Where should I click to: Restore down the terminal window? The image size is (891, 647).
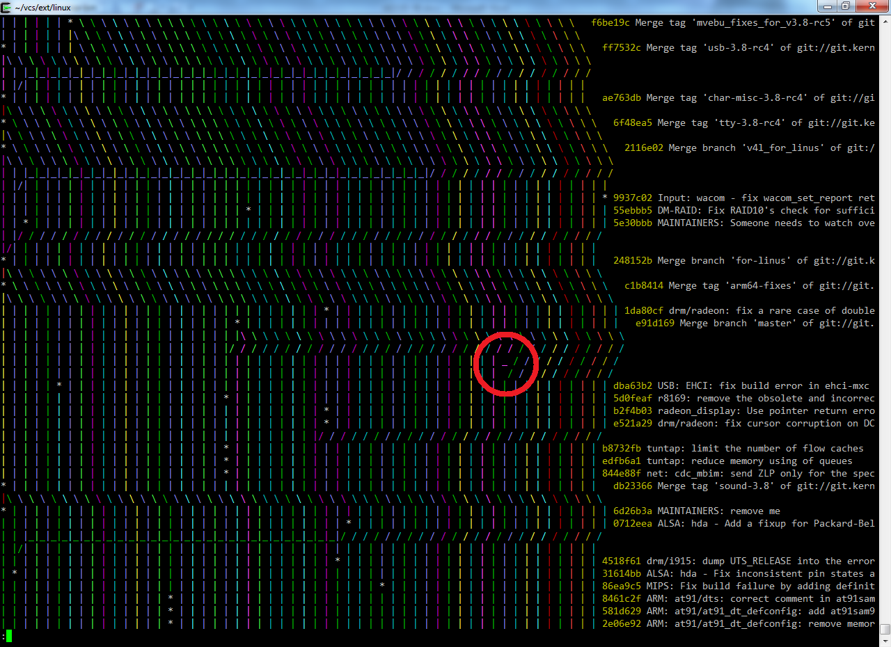(845, 6)
